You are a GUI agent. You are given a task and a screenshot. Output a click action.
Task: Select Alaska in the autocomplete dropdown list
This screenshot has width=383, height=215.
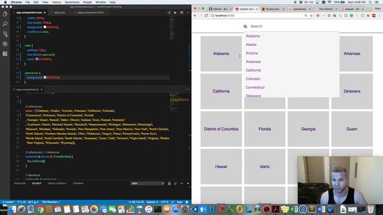(251, 44)
